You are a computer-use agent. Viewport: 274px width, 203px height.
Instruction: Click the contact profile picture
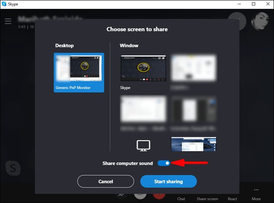point(260,21)
